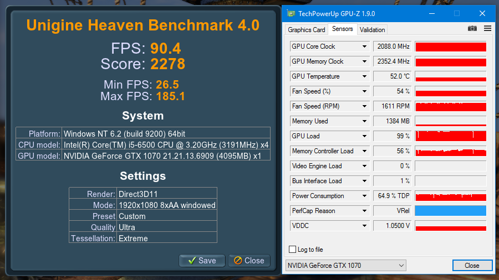Open the Fan Speed (%) dropdown arrow
499x280 pixels.
point(364,91)
